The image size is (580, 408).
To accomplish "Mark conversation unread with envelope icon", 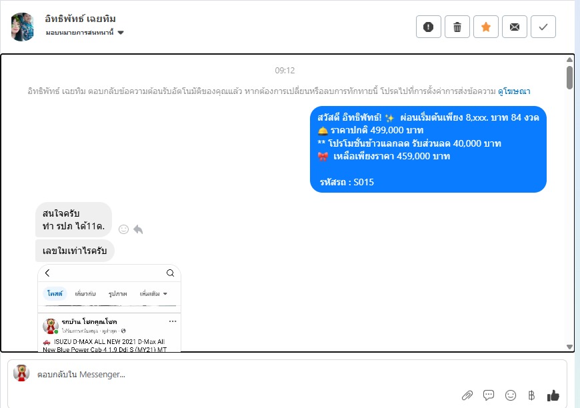I will click(515, 27).
